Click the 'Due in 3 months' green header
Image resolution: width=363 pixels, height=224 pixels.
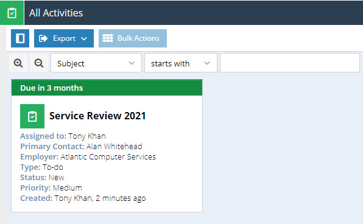pyautogui.click(x=107, y=88)
